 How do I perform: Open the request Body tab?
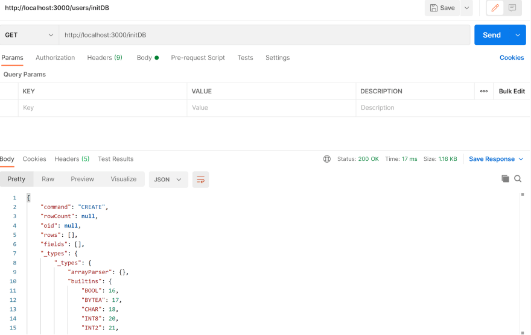coord(148,57)
